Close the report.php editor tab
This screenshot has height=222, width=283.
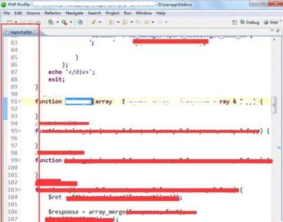coord(36,32)
